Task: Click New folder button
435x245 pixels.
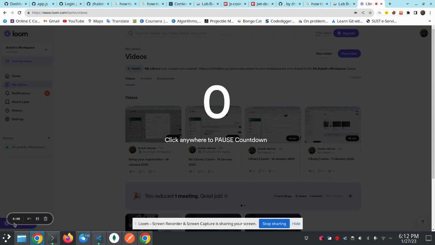Action: pyautogui.click(x=324, y=53)
